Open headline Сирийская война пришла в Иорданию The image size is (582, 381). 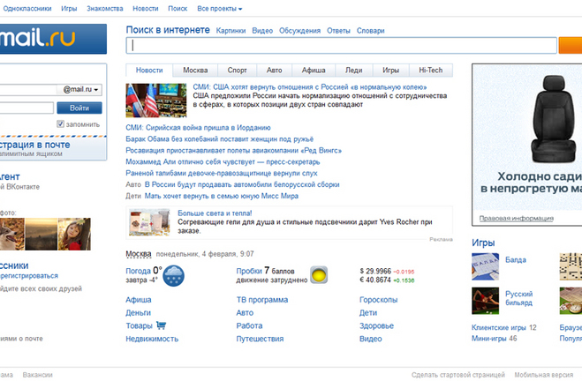coord(198,128)
